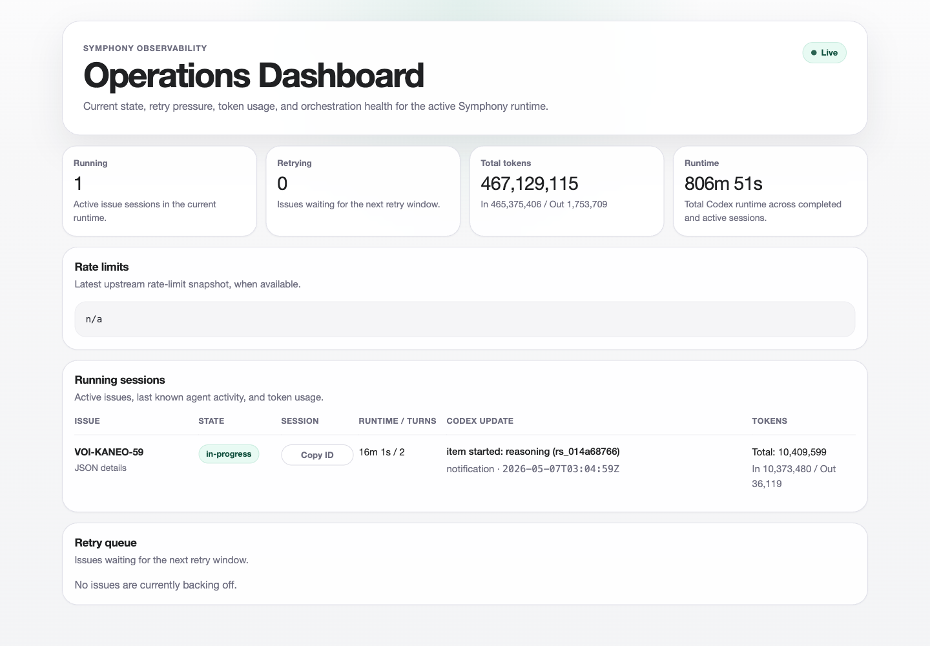Click the notification timestamp 2026-05-07T03:04:59Z
The height and width of the screenshot is (646, 930).
tap(561, 469)
